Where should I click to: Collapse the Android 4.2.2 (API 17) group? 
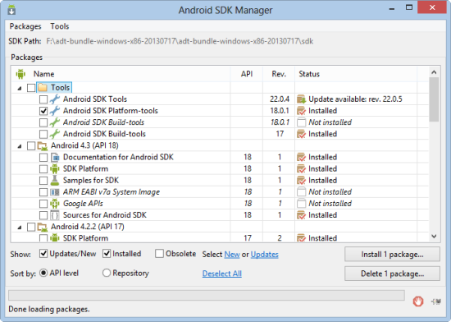coord(20,228)
